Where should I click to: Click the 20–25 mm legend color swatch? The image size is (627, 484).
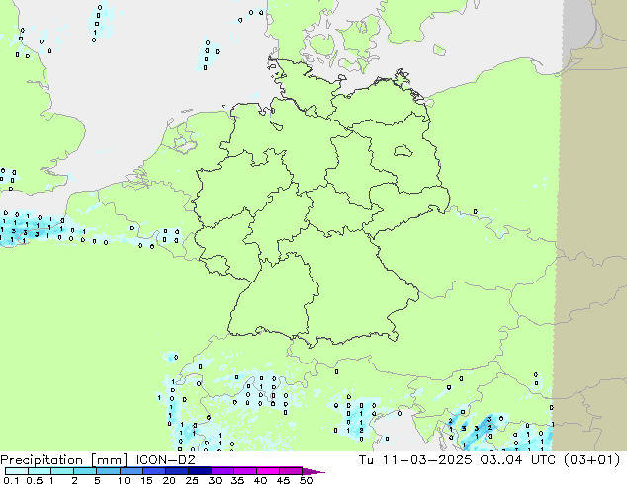click(176, 471)
